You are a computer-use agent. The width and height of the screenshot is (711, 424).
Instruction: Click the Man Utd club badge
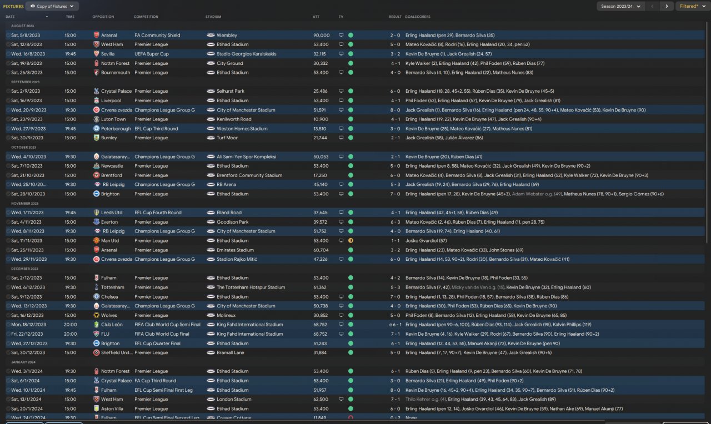point(97,241)
